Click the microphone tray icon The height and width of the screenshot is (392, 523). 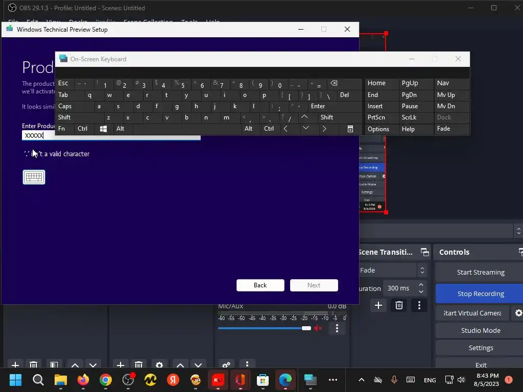[394, 380]
